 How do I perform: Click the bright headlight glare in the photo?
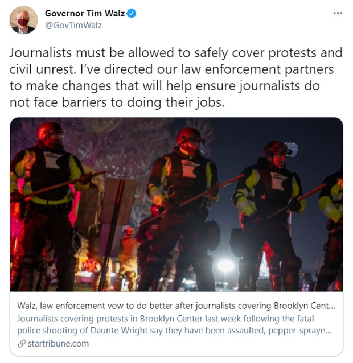pos(225,266)
